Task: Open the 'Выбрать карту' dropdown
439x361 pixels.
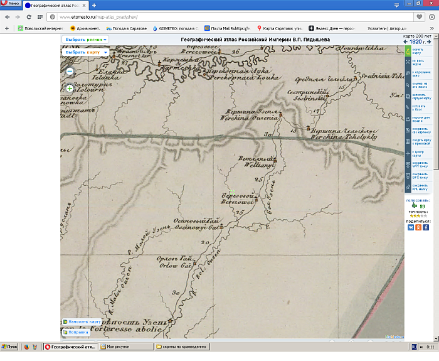Action: [x=85, y=52]
